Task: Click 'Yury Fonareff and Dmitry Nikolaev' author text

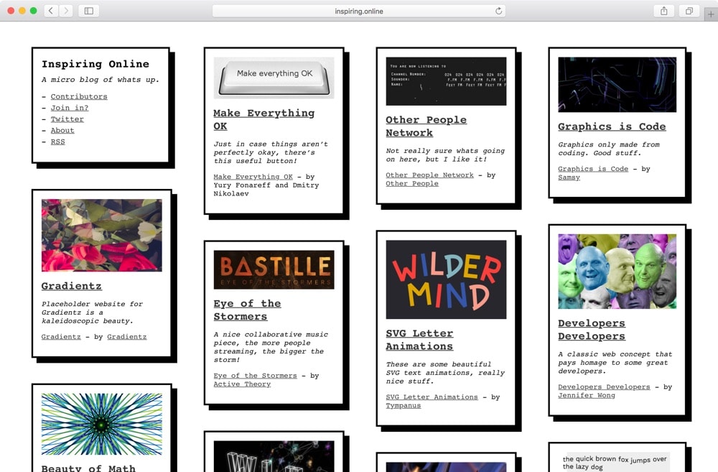Action: coord(266,189)
